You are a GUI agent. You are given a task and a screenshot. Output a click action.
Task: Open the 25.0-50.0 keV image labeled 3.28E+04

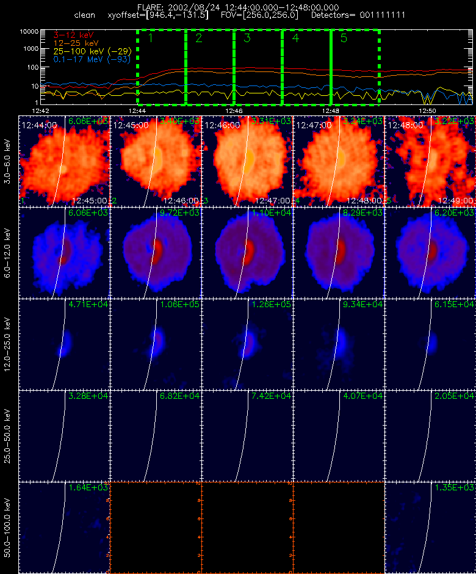tap(65, 436)
